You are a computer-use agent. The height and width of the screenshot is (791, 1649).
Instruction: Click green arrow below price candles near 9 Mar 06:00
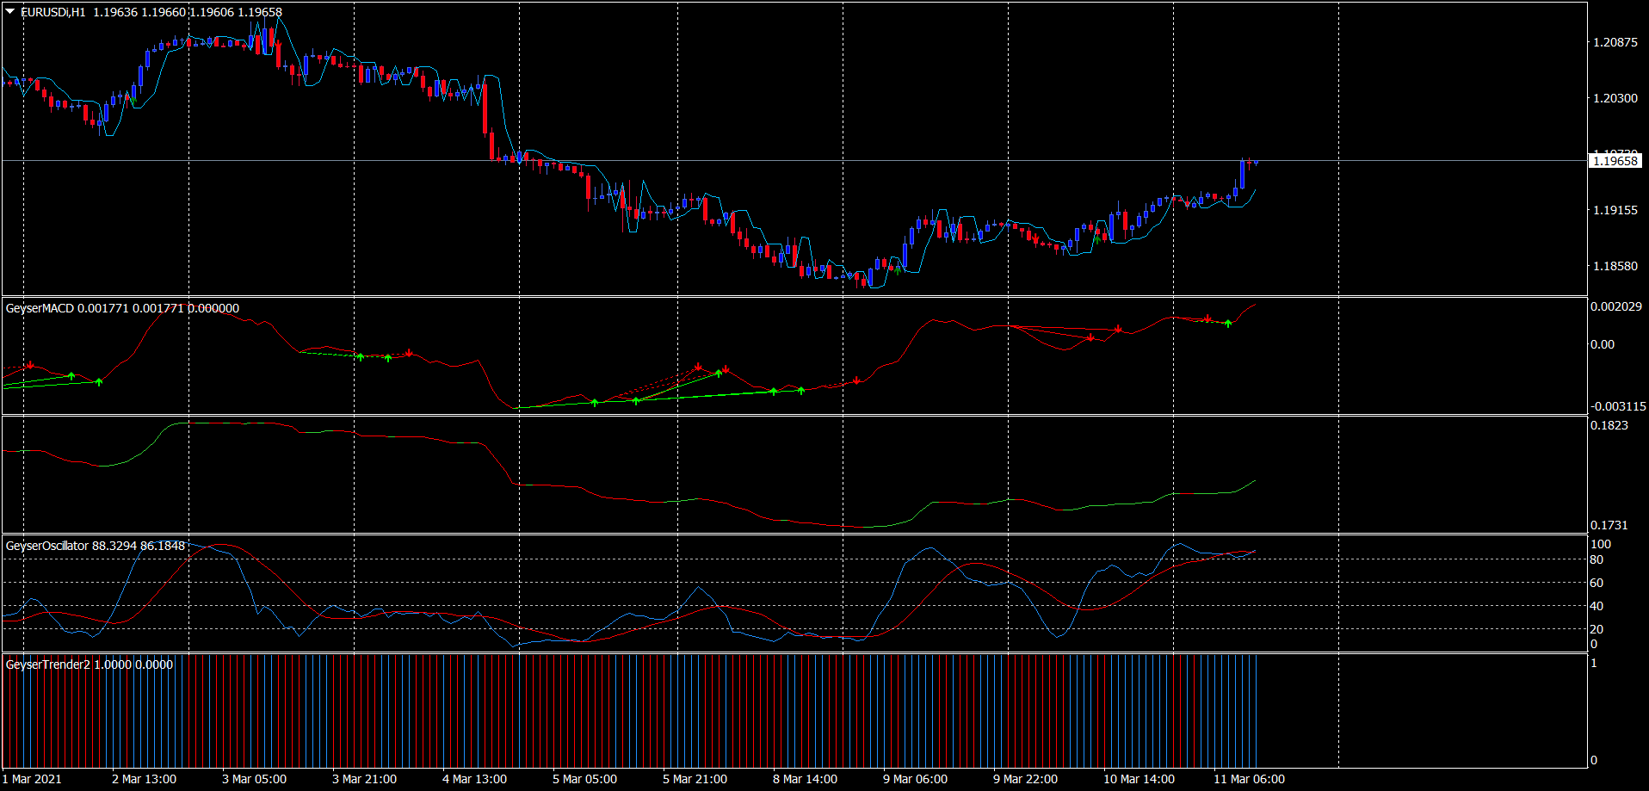898,269
